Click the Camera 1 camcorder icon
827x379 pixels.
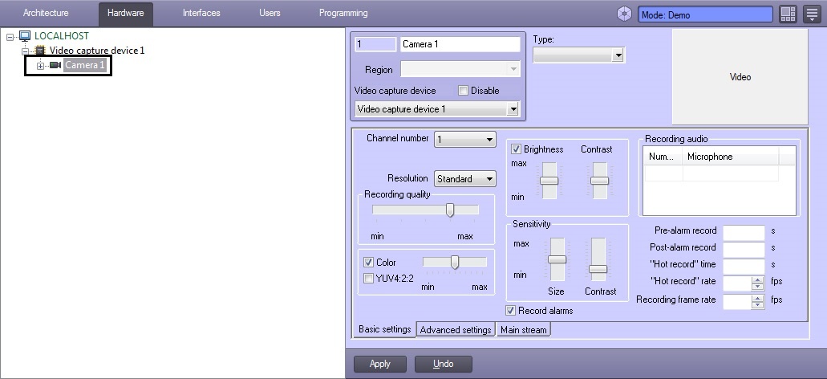coord(55,65)
